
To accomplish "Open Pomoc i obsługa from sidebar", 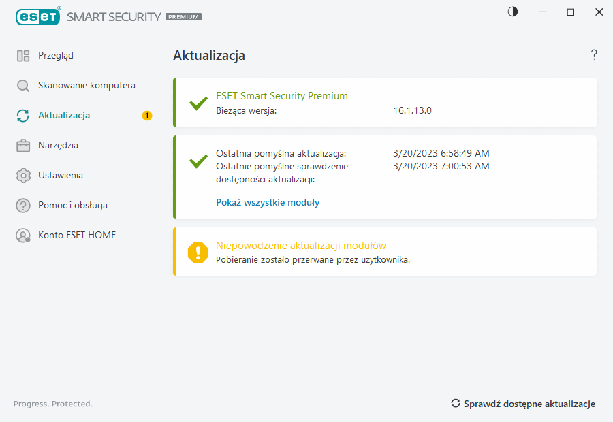I will [x=59, y=205].
